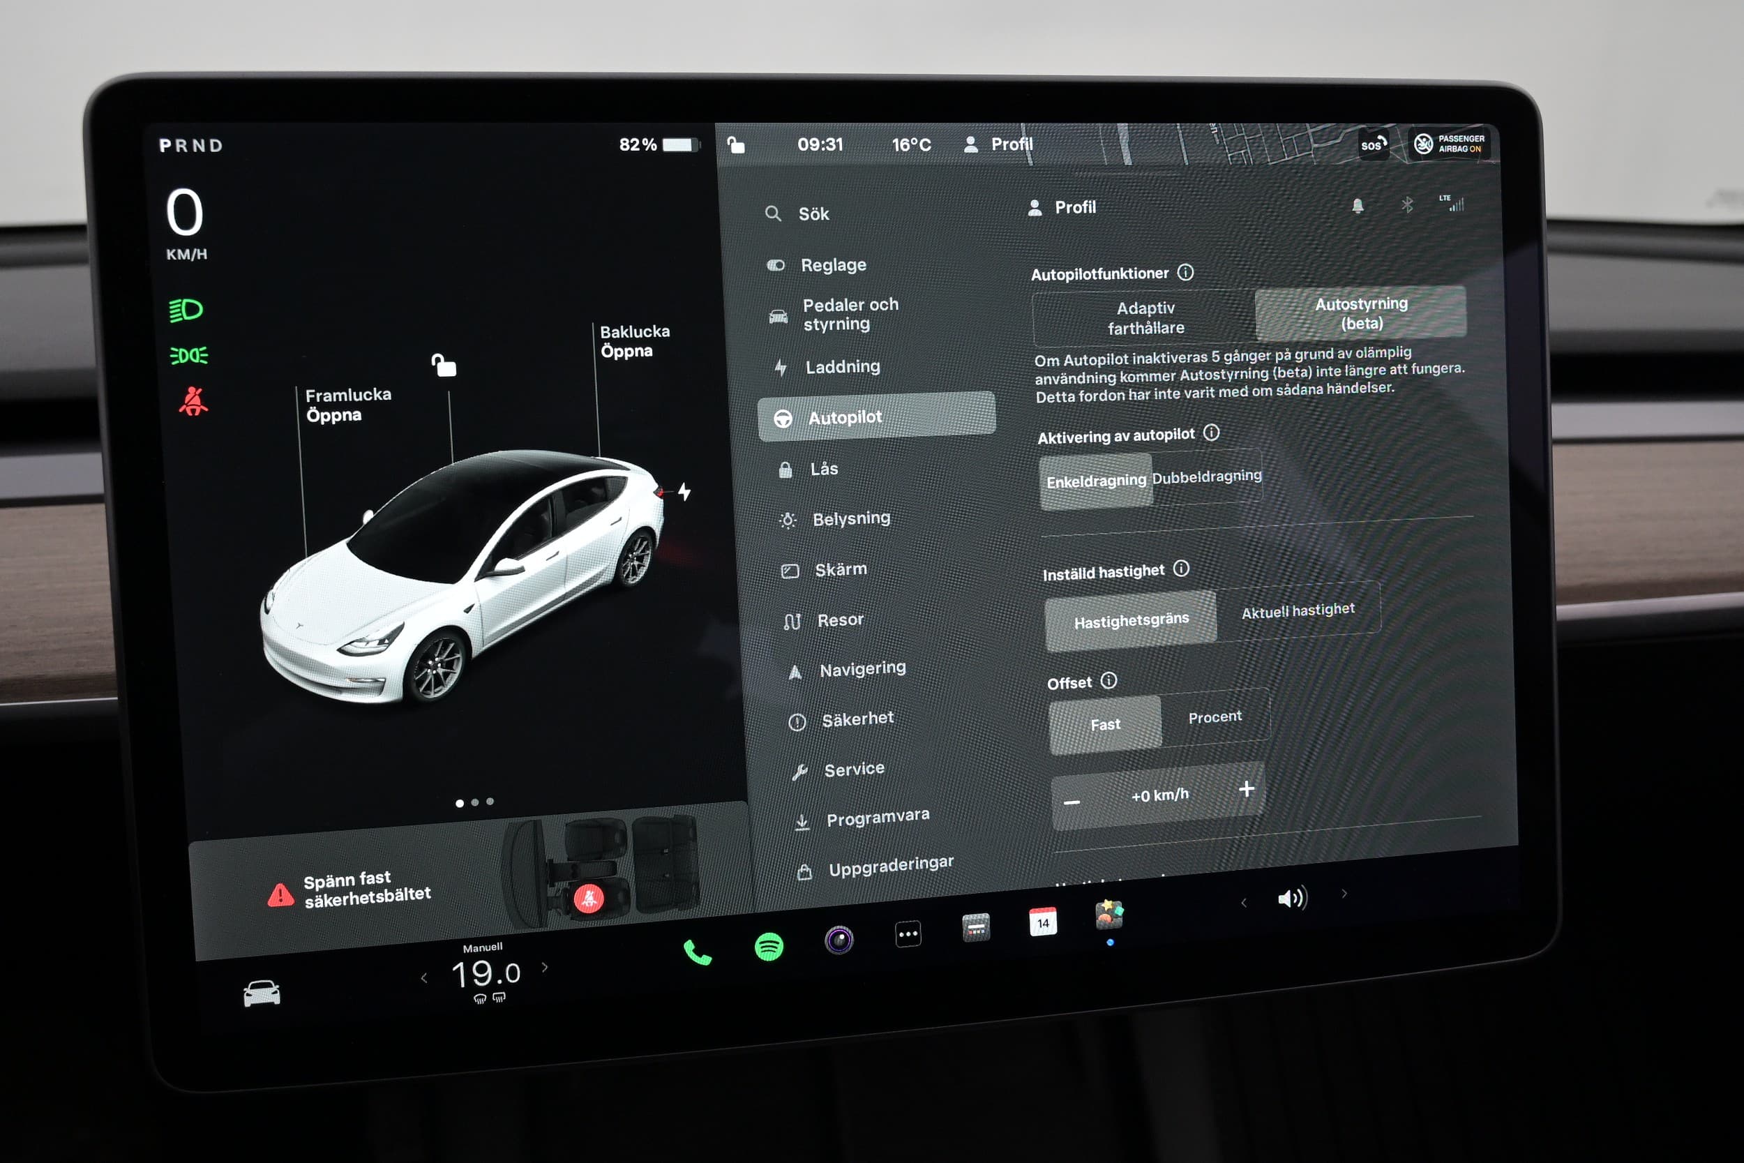Image resolution: width=1744 pixels, height=1163 pixels.
Task: Show info for Inställd hastighet
Action: tap(1181, 569)
